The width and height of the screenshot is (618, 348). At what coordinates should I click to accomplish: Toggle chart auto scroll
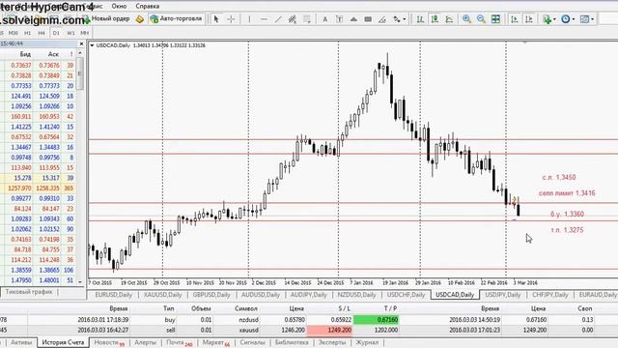pos(515,19)
